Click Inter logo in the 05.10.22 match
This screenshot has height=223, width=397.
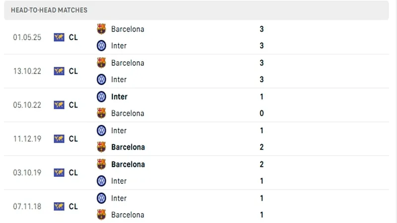point(101,97)
